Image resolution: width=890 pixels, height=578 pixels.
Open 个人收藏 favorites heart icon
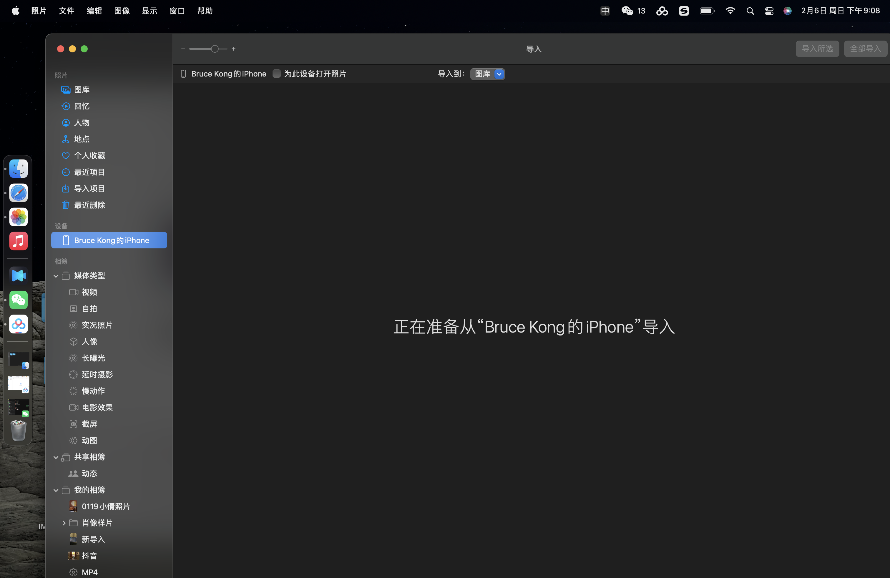pos(66,155)
